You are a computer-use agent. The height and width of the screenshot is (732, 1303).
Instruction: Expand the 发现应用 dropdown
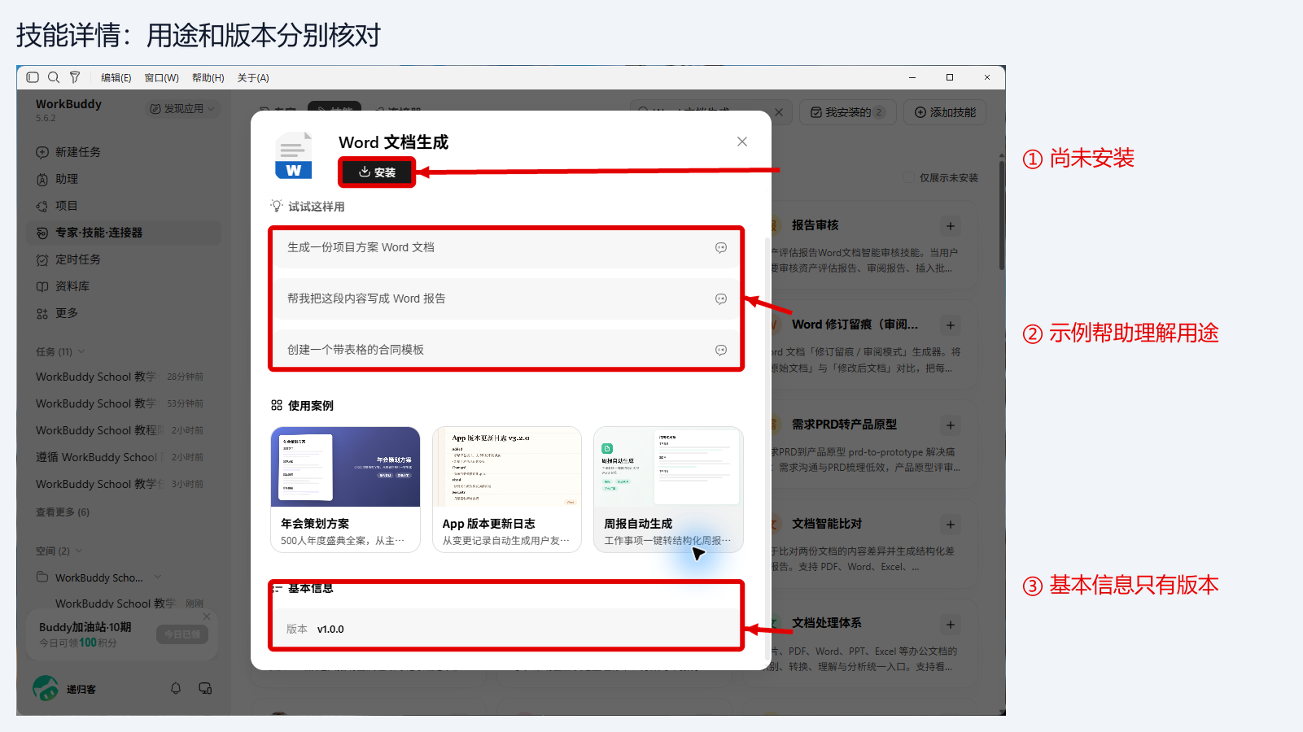click(x=183, y=109)
